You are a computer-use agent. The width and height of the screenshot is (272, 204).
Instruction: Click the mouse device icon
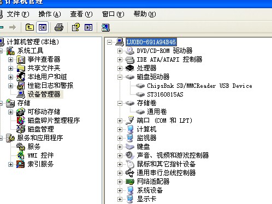point(130,164)
